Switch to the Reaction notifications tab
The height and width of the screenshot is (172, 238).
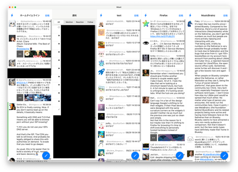[x=80, y=22]
